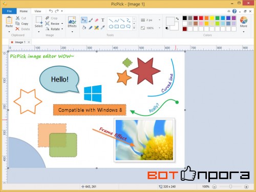
Task: Select the Highlighter marker tool
Action: pyautogui.click(x=96, y=27)
